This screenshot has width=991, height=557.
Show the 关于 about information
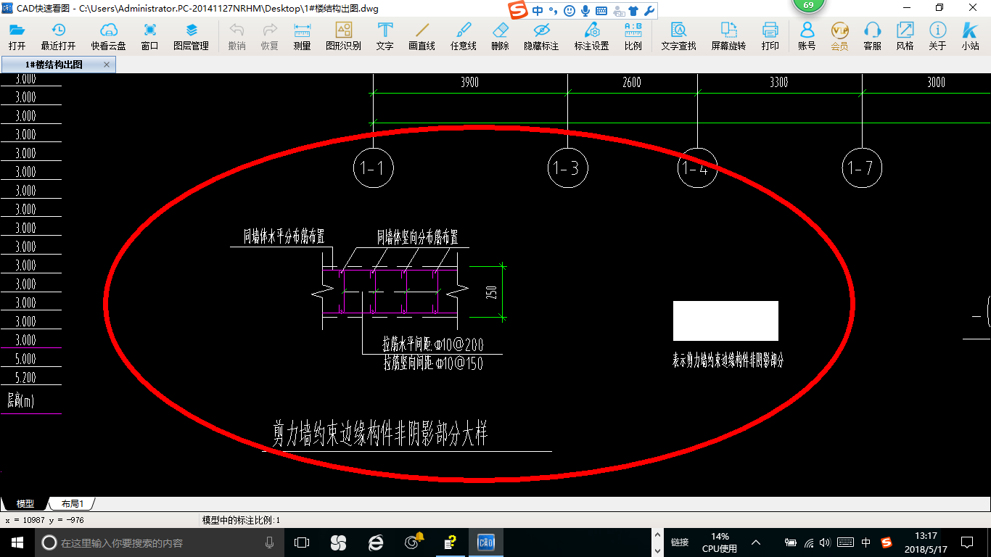point(937,36)
